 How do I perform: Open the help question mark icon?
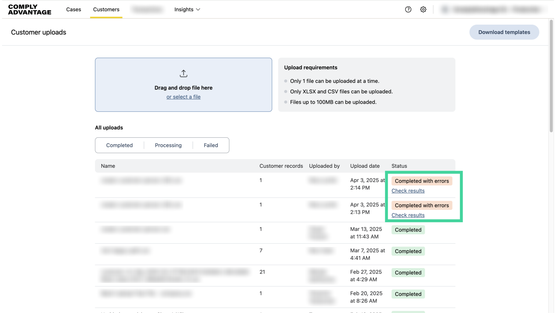pos(408,10)
